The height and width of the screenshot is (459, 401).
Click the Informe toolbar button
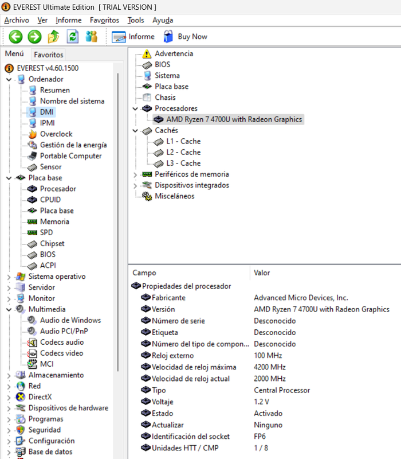coord(133,37)
